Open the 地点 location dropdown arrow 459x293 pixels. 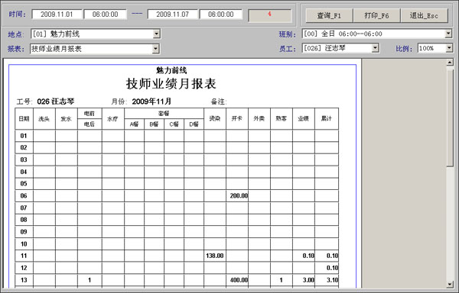(156, 34)
